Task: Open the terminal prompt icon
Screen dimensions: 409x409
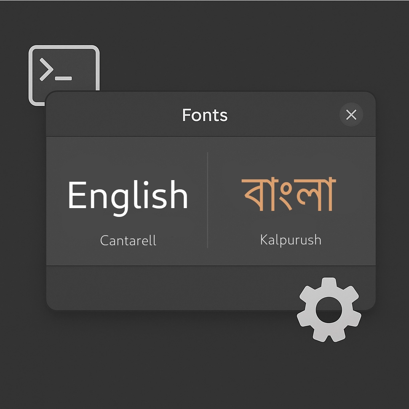Action: (x=63, y=68)
